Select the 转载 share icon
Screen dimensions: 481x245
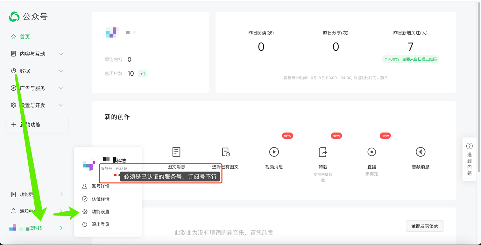coord(322,152)
